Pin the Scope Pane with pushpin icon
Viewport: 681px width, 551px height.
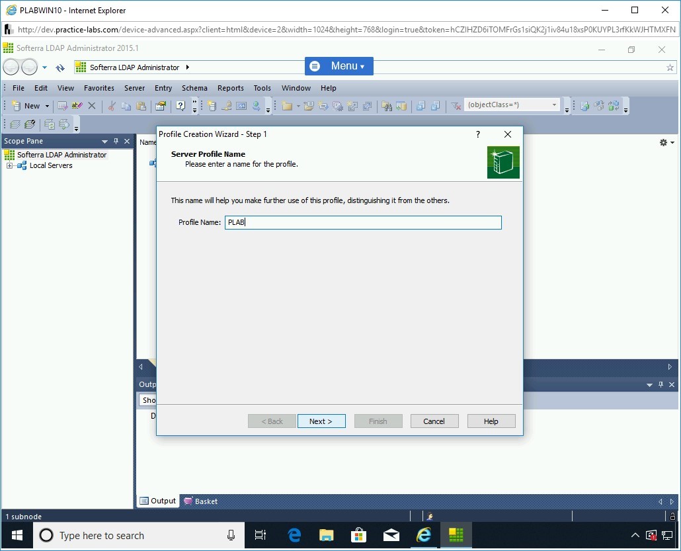click(x=116, y=142)
